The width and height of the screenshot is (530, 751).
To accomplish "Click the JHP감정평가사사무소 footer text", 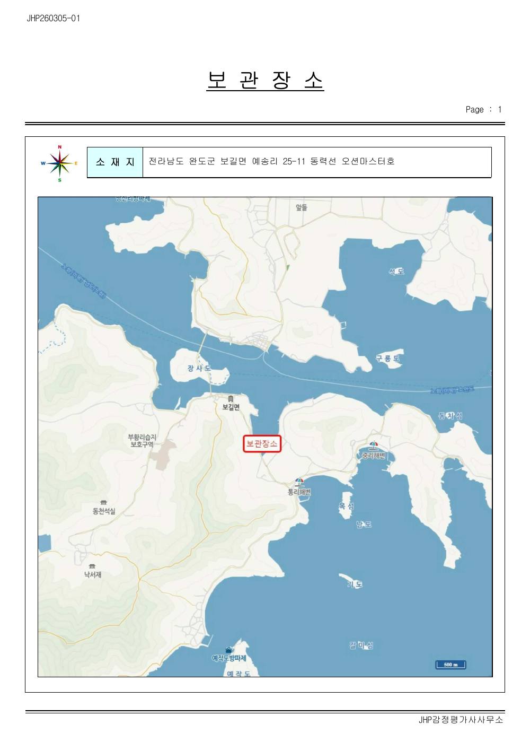I will click(x=461, y=720).
